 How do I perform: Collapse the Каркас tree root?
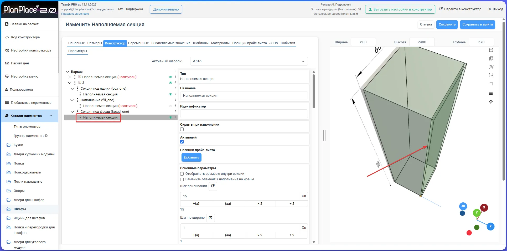[68, 71]
